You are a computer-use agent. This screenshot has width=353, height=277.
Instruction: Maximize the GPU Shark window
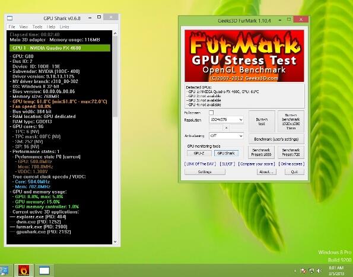[x=99, y=17]
